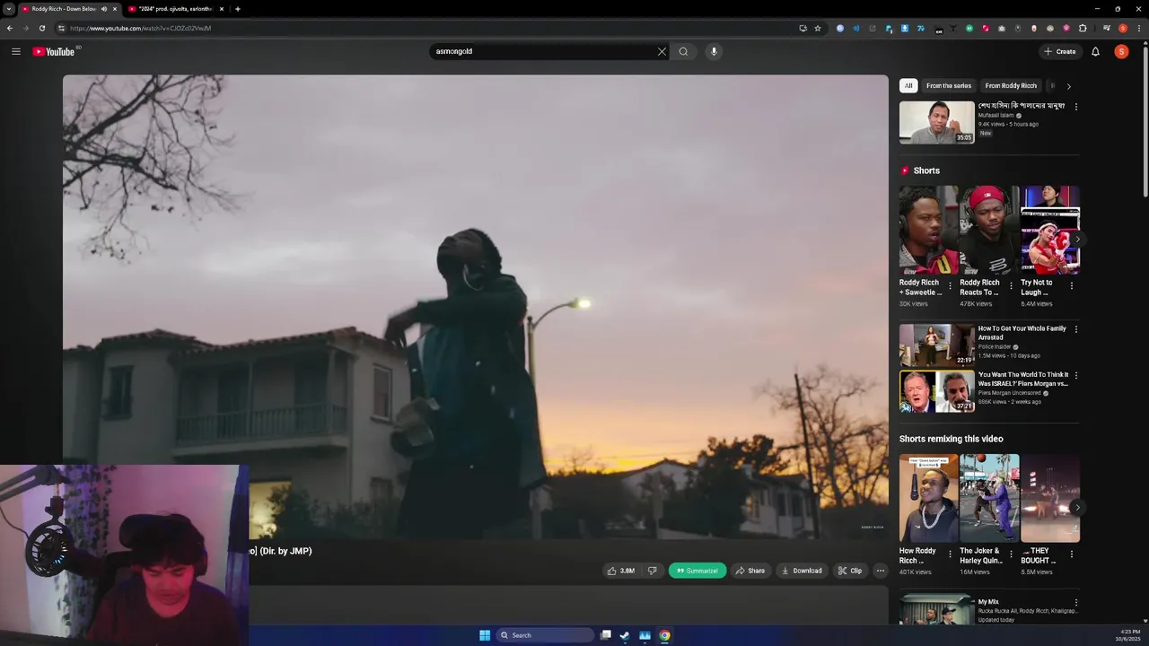Close the "2024" prod. ojivolta tab
Screen dimensions: 1149x646
(x=222, y=9)
